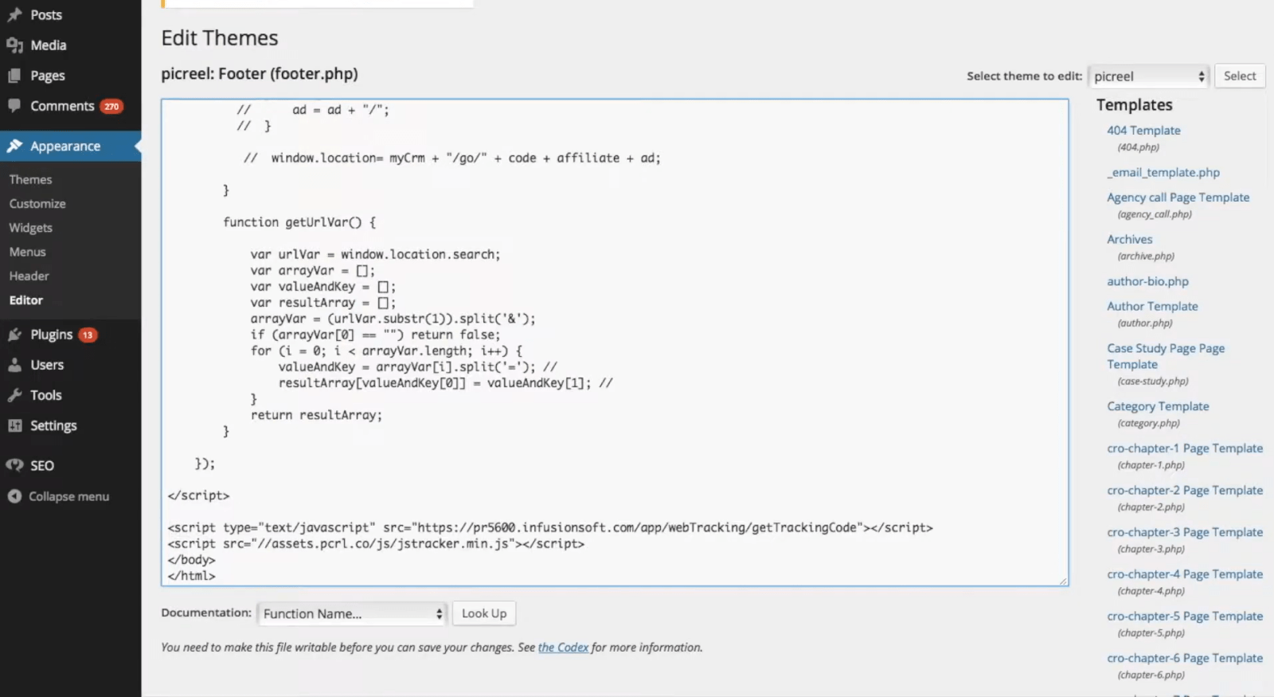The width and height of the screenshot is (1274, 697).
Task: Collapse the admin sidebar menu
Action: click(68, 496)
